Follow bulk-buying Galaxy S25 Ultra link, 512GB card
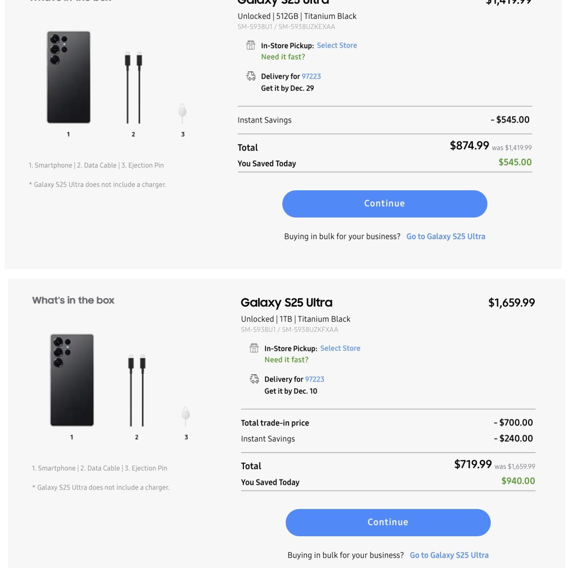 pos(445,236)
